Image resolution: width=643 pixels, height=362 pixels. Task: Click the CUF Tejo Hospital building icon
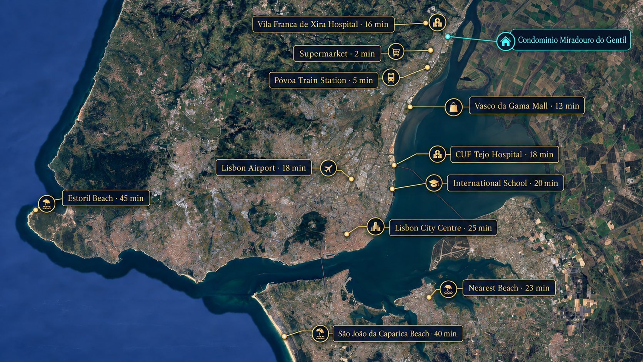click(x=437, y=154)
